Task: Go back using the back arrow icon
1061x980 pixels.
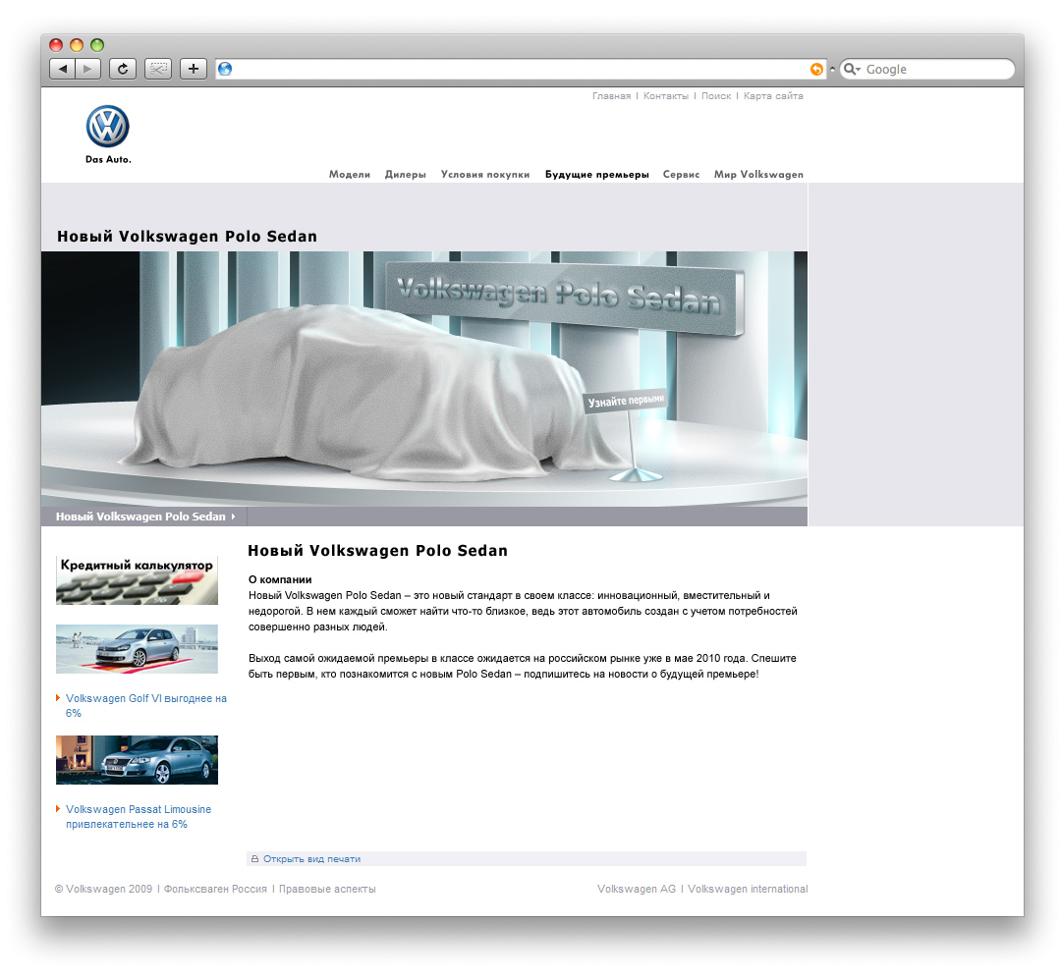Action: pyautogui.click(x=62, y=69)
